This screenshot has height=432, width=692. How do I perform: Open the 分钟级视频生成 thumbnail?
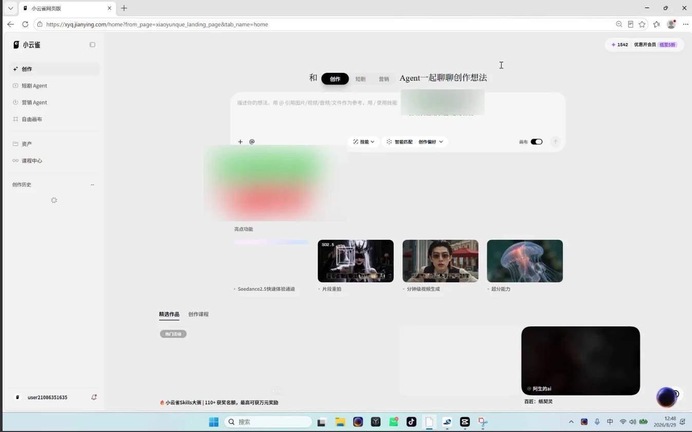(440, 261)
